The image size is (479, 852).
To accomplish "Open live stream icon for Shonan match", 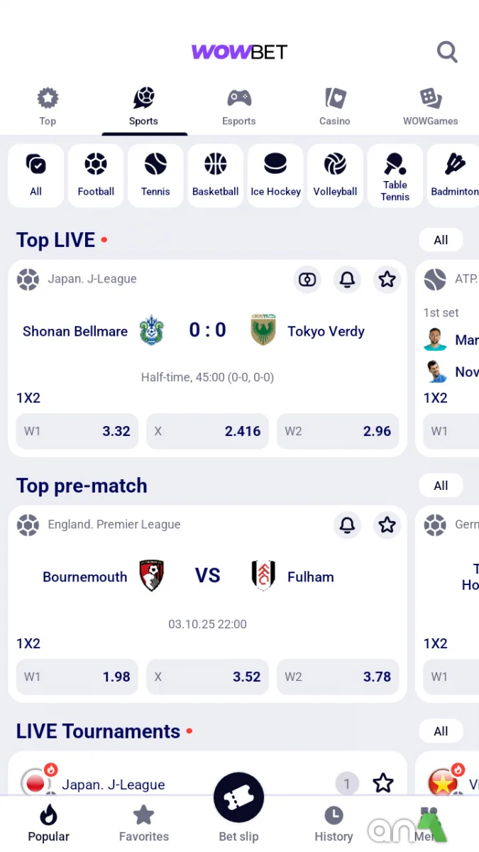I will 307,280.
